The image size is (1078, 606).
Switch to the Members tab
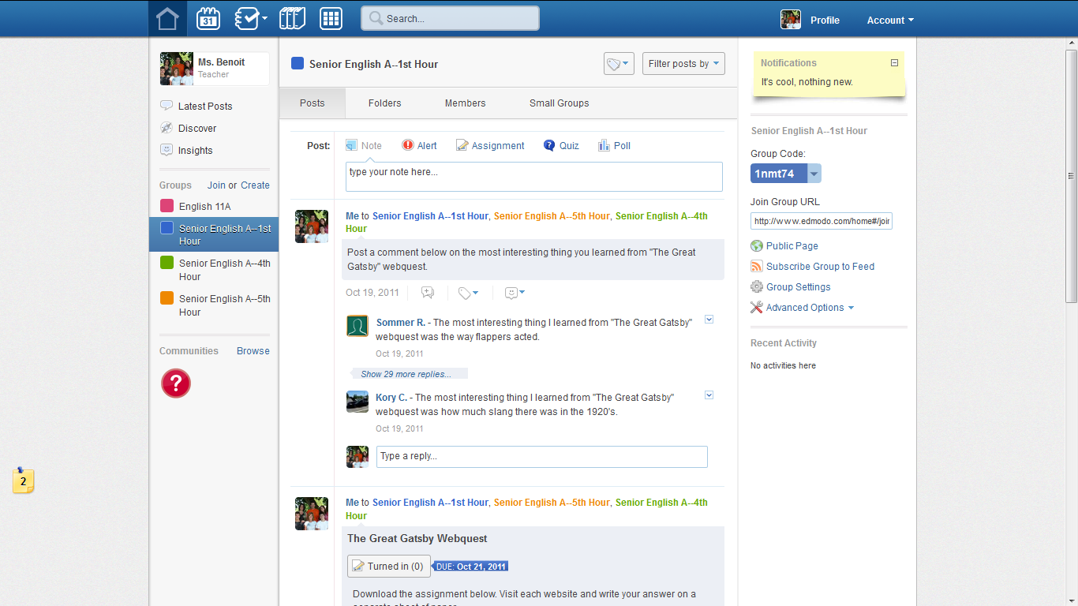click(466, 103)
